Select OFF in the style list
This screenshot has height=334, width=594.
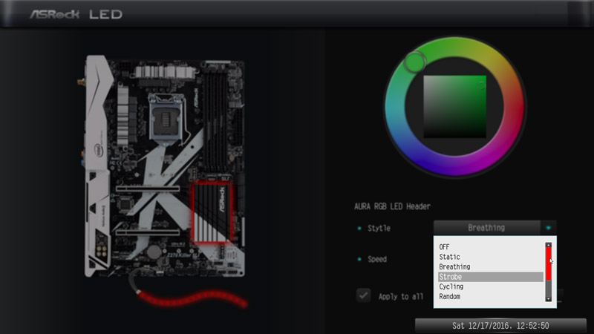coord(444,247)
